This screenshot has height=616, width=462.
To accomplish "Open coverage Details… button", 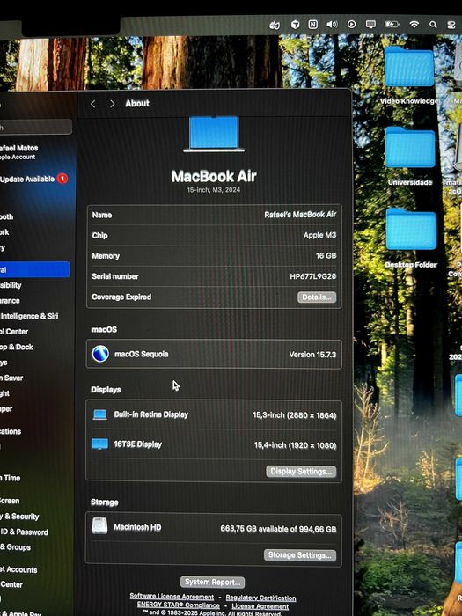I will coord(317,297).
